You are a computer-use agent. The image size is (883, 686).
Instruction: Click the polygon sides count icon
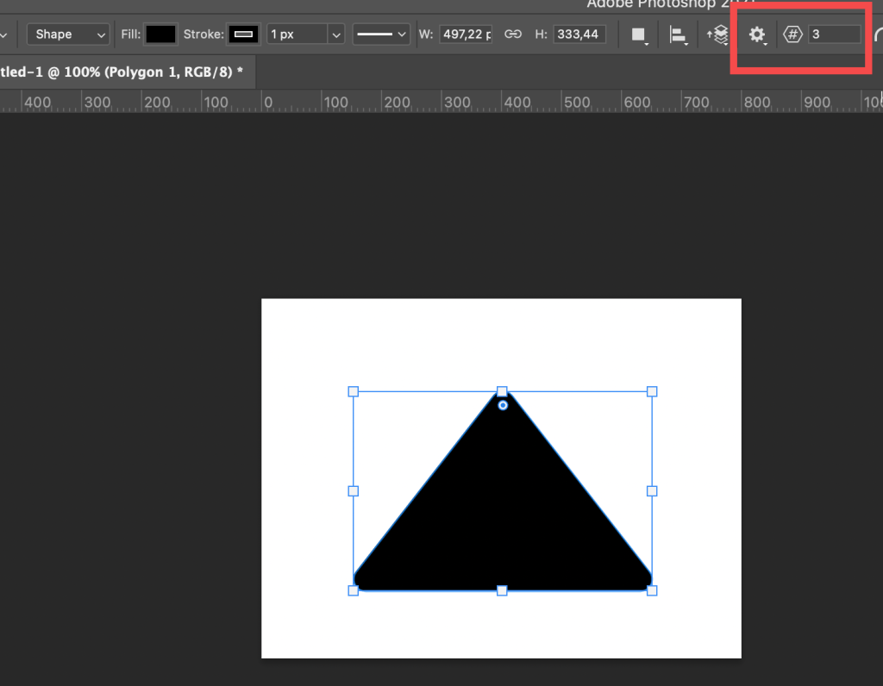(792, 34)
